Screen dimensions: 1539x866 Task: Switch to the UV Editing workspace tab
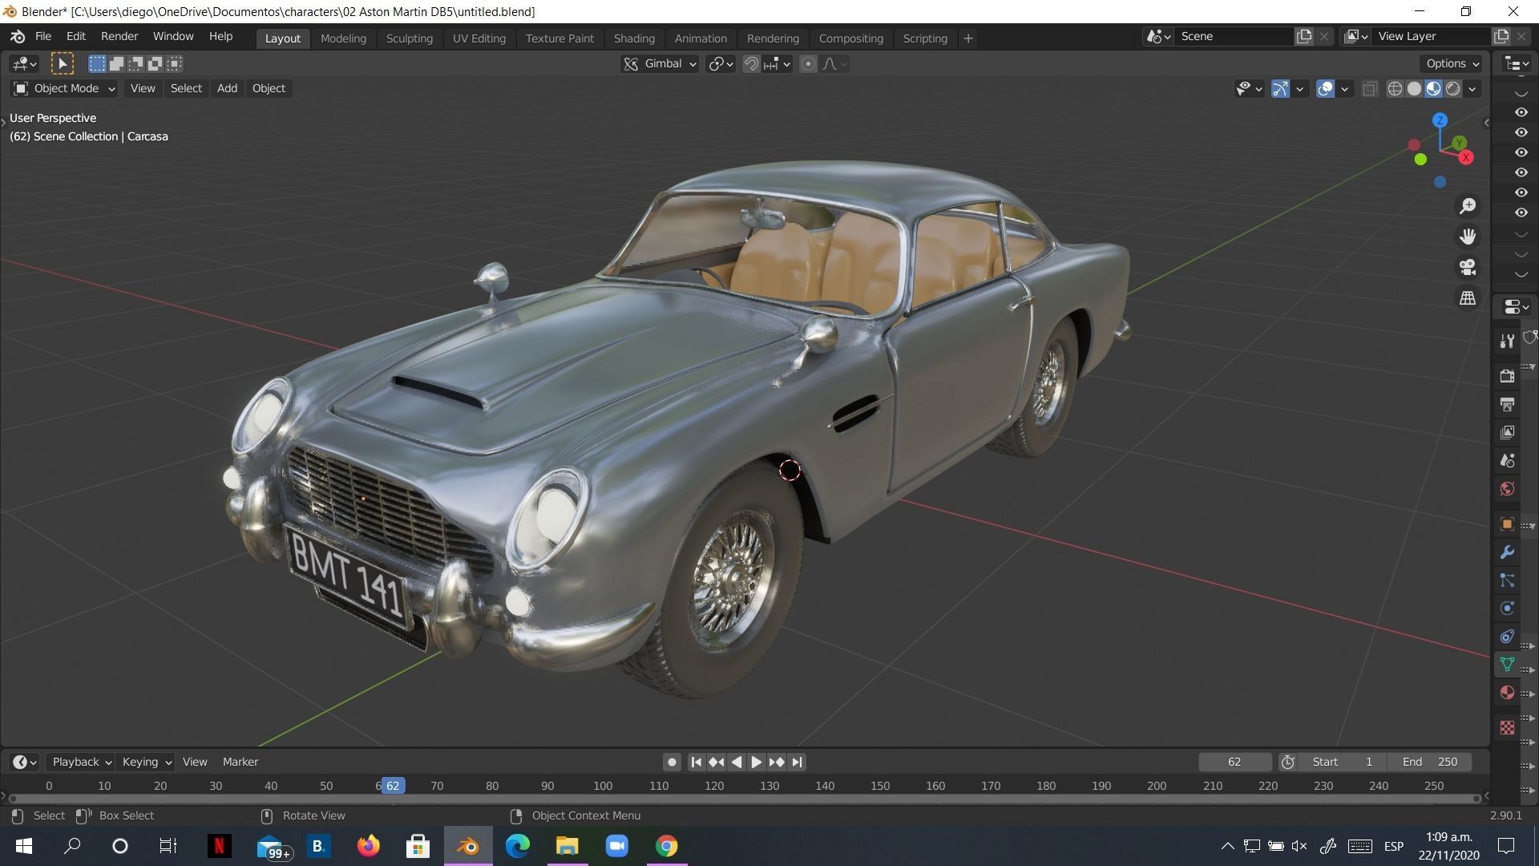point(479,38)
